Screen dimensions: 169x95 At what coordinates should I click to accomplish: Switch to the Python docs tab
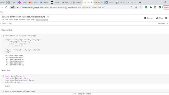tap(110, 2)
